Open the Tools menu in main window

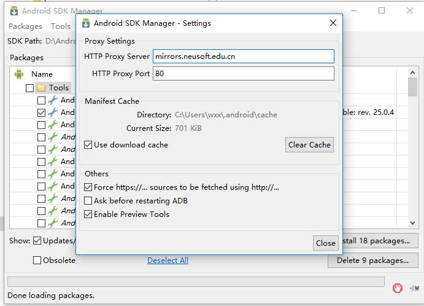pyautogui.click(x=61, y=26)
